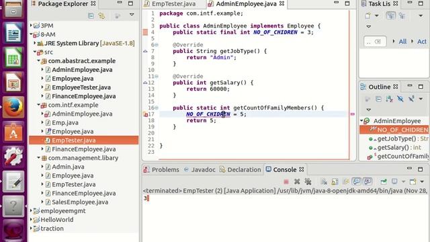430x242 pixels.
Task: Select Emp.java in com.intf.example
Action: coord(65,122)
